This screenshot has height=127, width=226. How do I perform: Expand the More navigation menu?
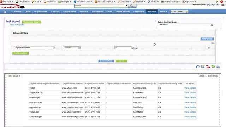click(x=163, y=12)
